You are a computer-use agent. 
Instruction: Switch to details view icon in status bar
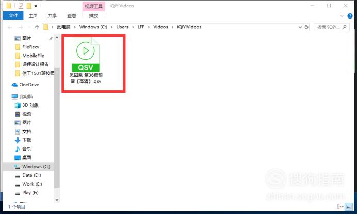tap(340, 206)
